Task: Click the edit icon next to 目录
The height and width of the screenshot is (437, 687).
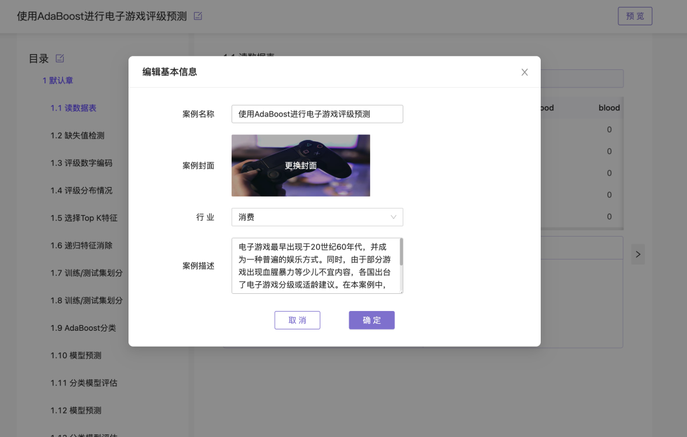Action: 60,59
